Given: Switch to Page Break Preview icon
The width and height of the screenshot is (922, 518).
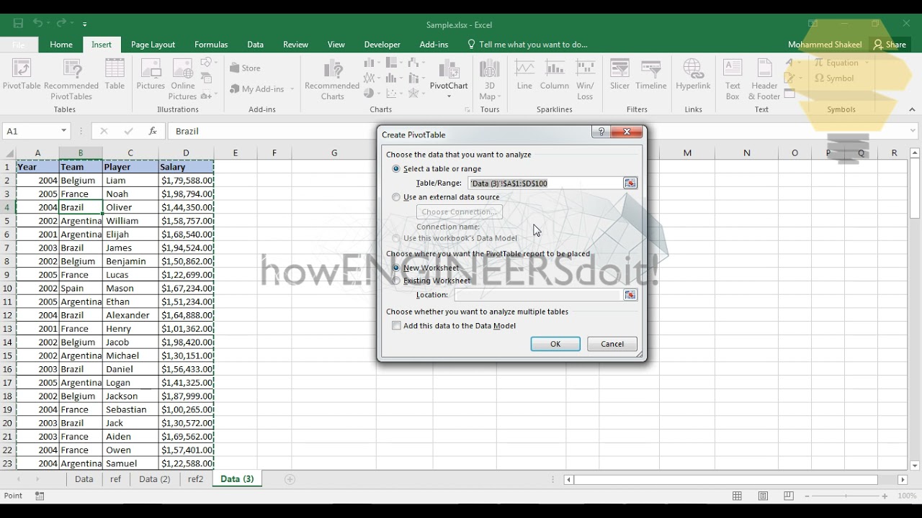Looking at the screenshot, I should (789, 496).
